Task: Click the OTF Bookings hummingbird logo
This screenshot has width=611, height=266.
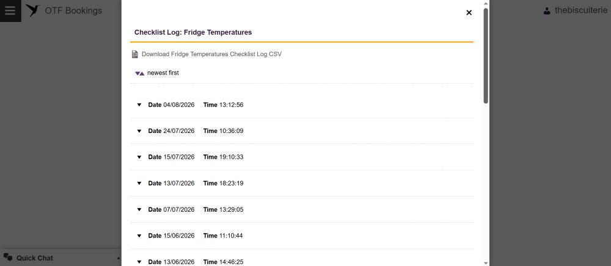Action: coord(33,10)
